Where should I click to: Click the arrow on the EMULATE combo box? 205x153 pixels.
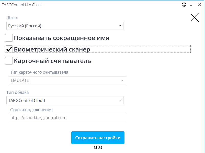point(122,80)
